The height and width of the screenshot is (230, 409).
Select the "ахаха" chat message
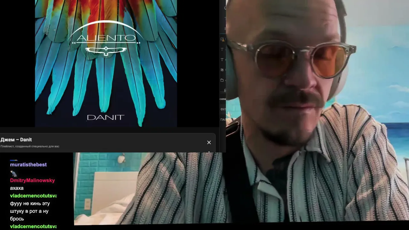pos(17,188)
